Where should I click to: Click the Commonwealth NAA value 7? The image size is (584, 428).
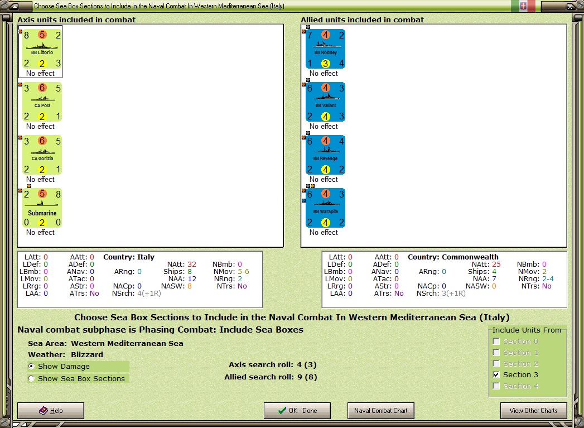click(494, 278)
